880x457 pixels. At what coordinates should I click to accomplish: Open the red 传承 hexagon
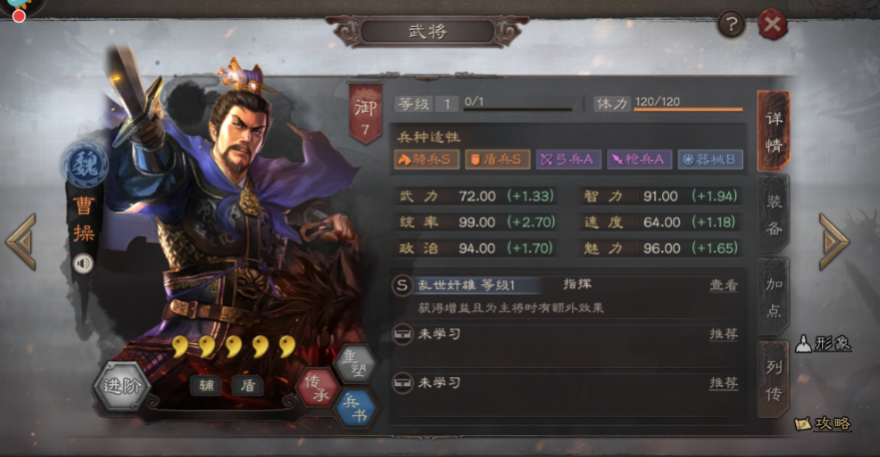coord(319,387)
